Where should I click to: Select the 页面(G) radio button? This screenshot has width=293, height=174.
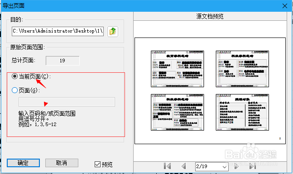point(14,90)
